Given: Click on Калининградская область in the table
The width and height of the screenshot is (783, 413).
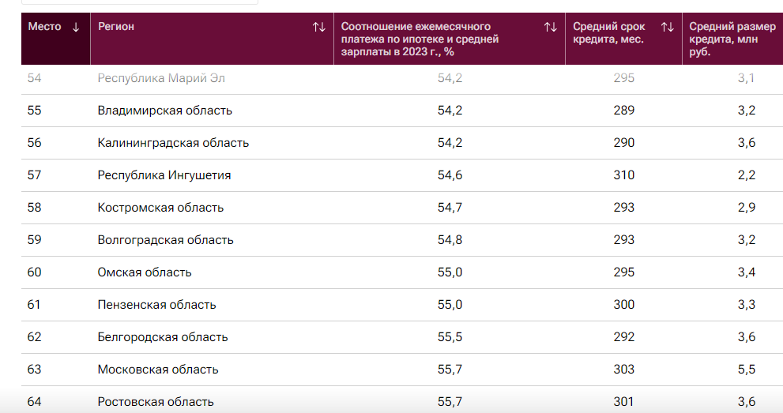Looking at the screenshot, I should point(173,143).
